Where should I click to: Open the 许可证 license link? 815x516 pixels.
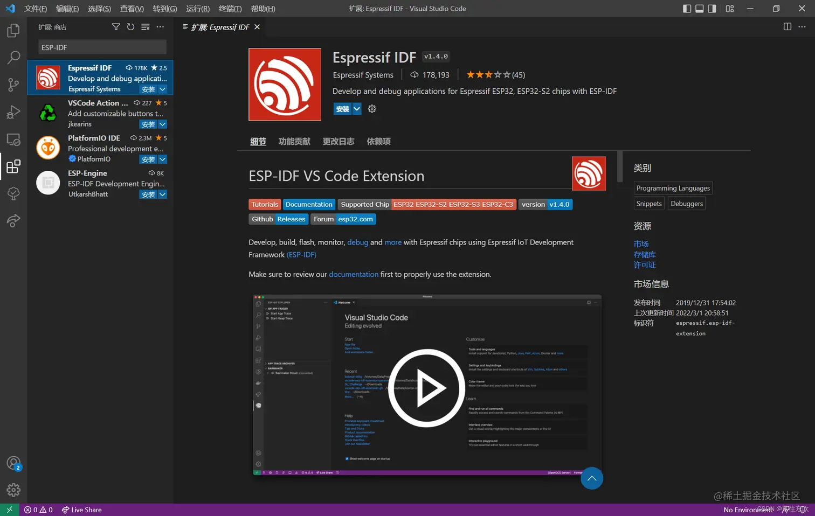645,265
